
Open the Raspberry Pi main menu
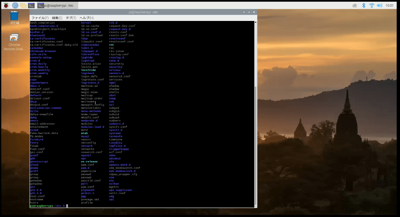[x=6, y=5]
